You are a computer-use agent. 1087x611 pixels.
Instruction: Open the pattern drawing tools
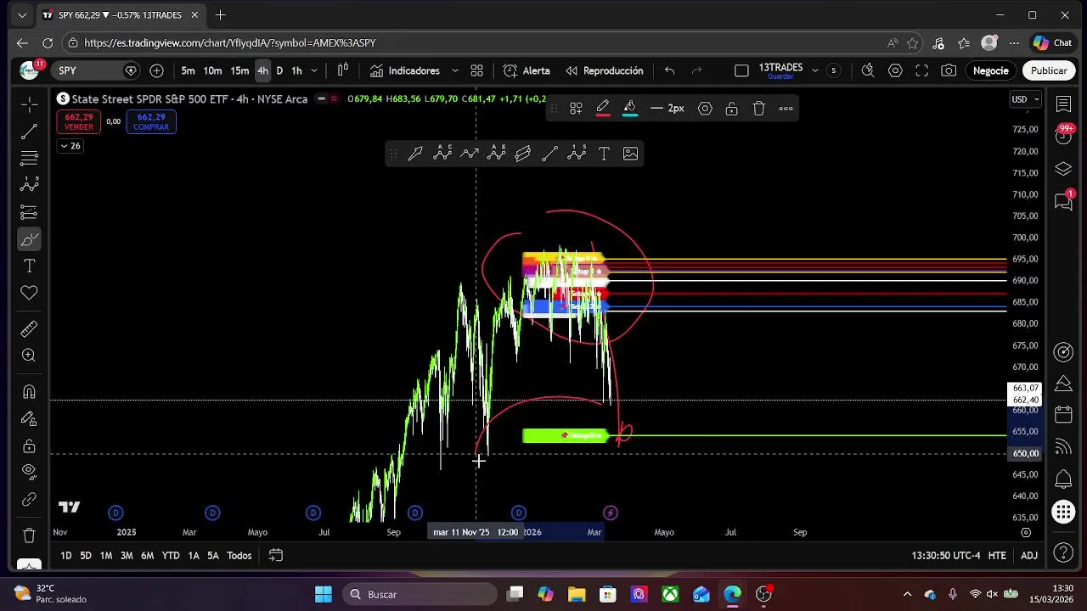click(29, 185)
